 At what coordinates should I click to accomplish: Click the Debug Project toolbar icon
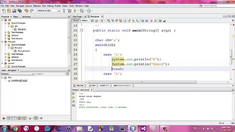point(82,11)
